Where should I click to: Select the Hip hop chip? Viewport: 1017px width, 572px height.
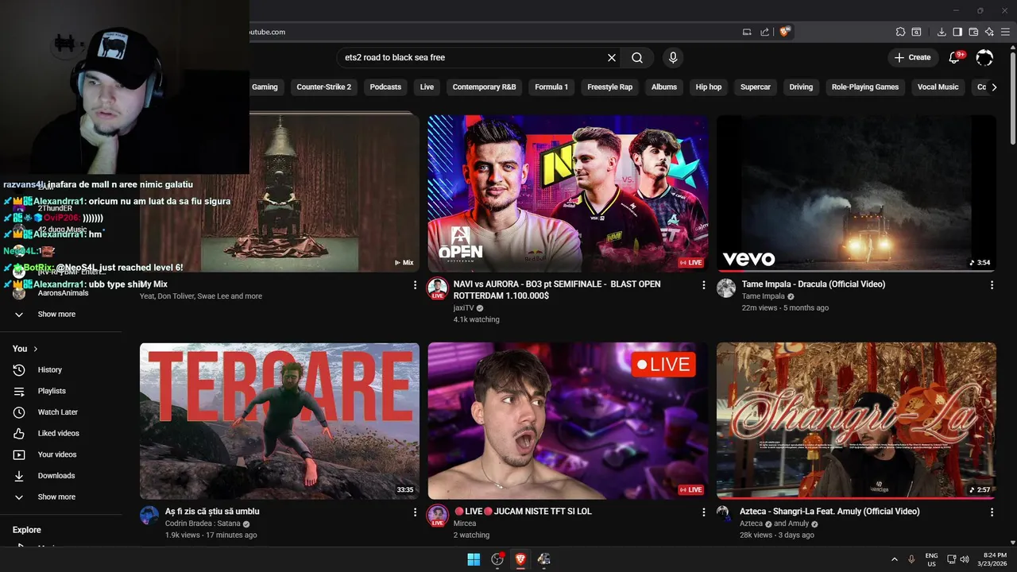click(x=709, y=87)
